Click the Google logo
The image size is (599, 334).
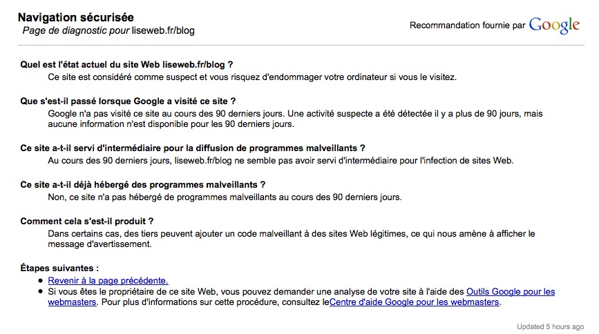coord(554,26)
